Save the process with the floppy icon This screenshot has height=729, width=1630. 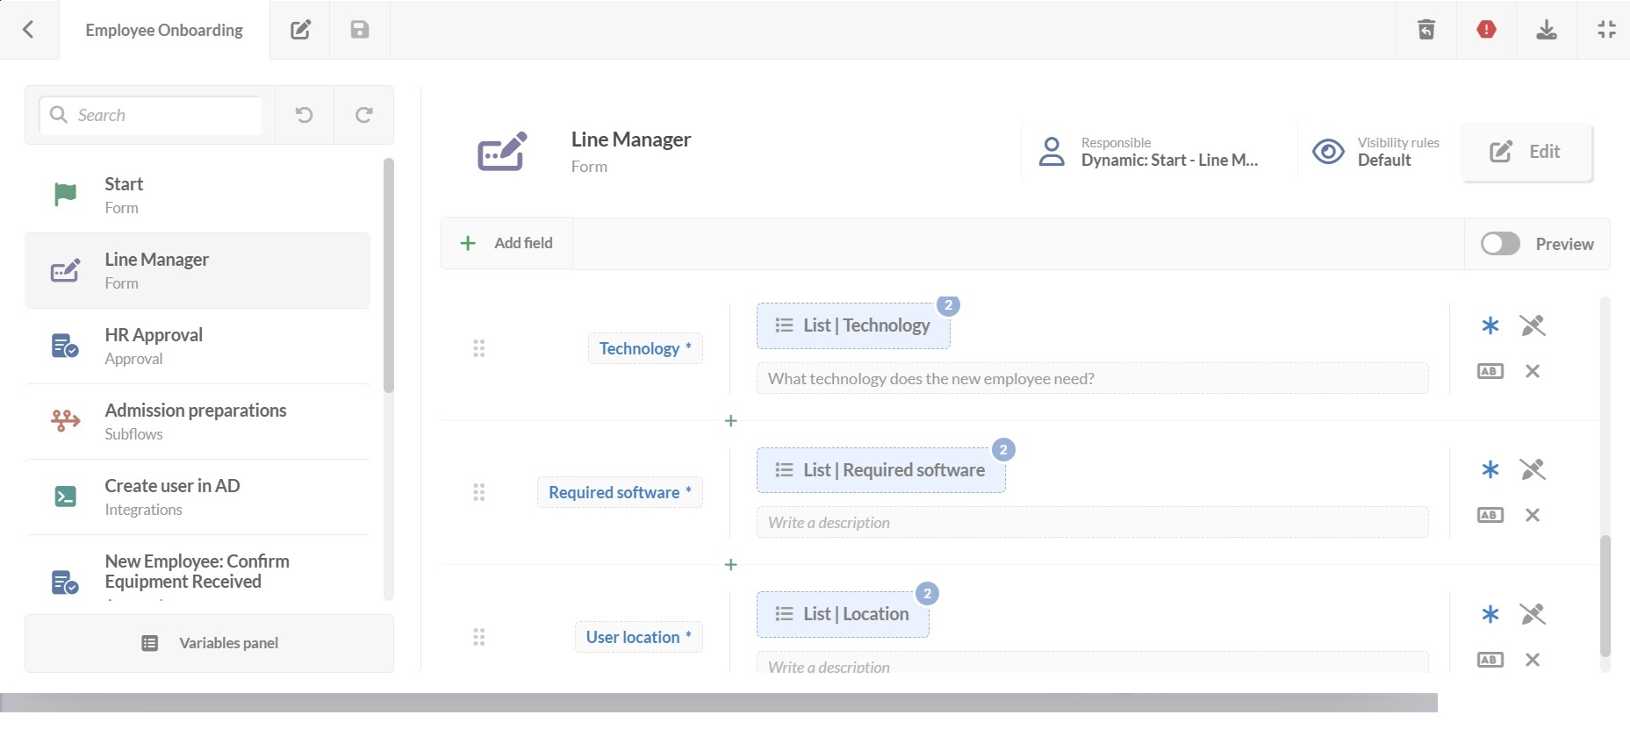click(x=360, y=30)
